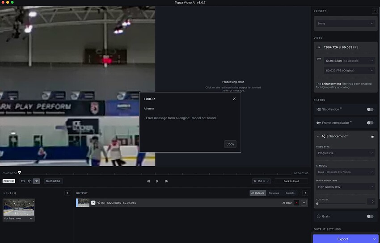Select the single view preview icon
The height and width of the screenshot is (243, 380).
23,181
